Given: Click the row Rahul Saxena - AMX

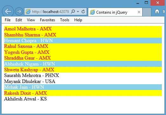Looking at the screenshot, I should click(x=83, y=46).
